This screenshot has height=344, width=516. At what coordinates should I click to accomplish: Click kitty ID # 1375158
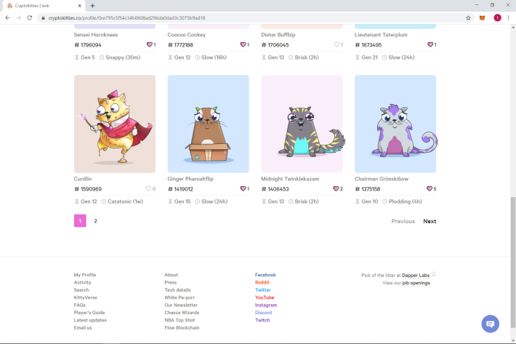(367, 189)
